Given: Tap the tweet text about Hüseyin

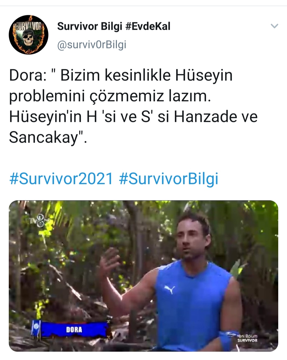Looking at the screenshot, I should pyautogui.click(x=133, y=106).
